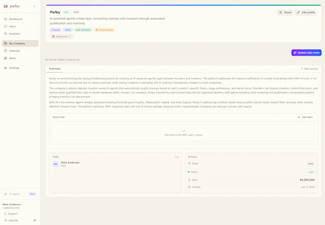Click the My Company briefcase icon
This screenshot has height=225, width=325.
click(6, 43)
